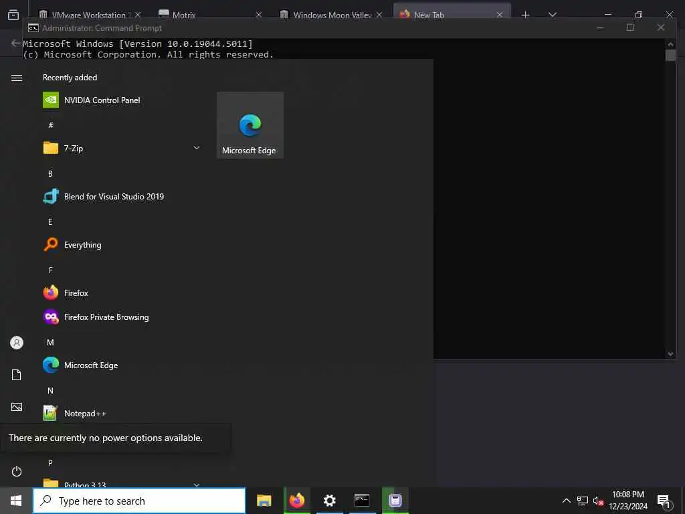
Task: Show hidden system tray icons
Action: [x=566, y=501]
